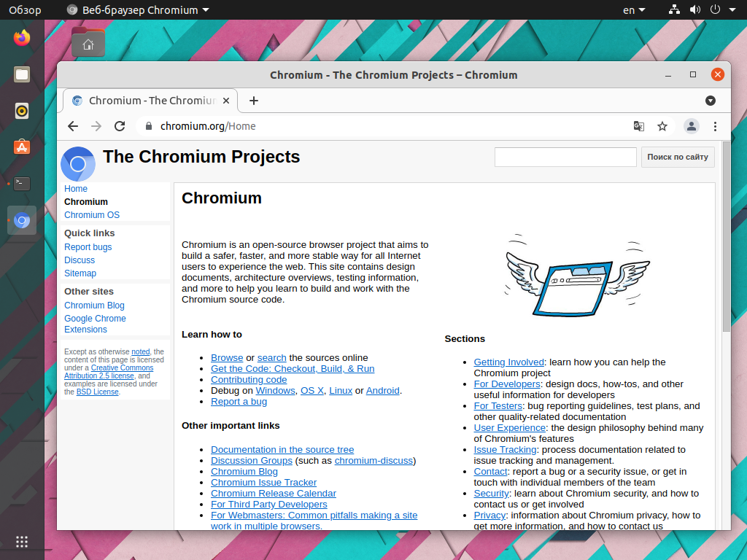This screenshot has height=560, width=747.
Task: Open the Security section link
Action: [x=491, y=494]
